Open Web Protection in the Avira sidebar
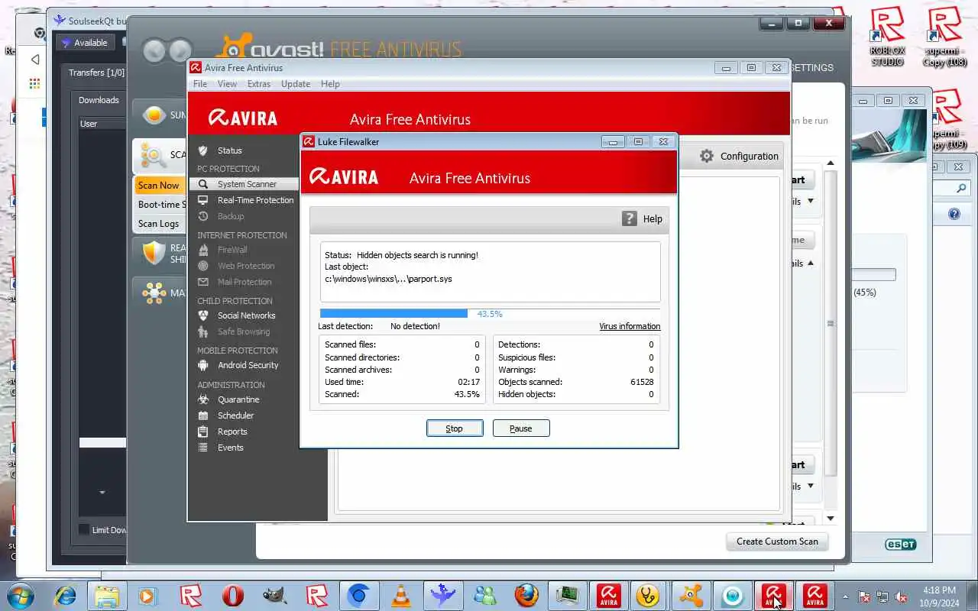The width and height of the screenshot is (978, 611). 246,266
